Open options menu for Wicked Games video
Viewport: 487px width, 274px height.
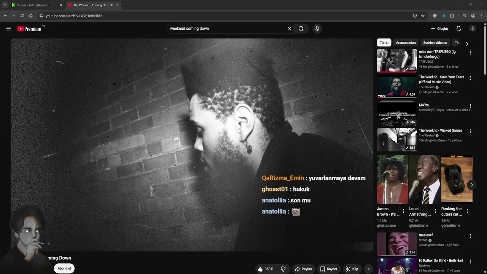point(470,131)
